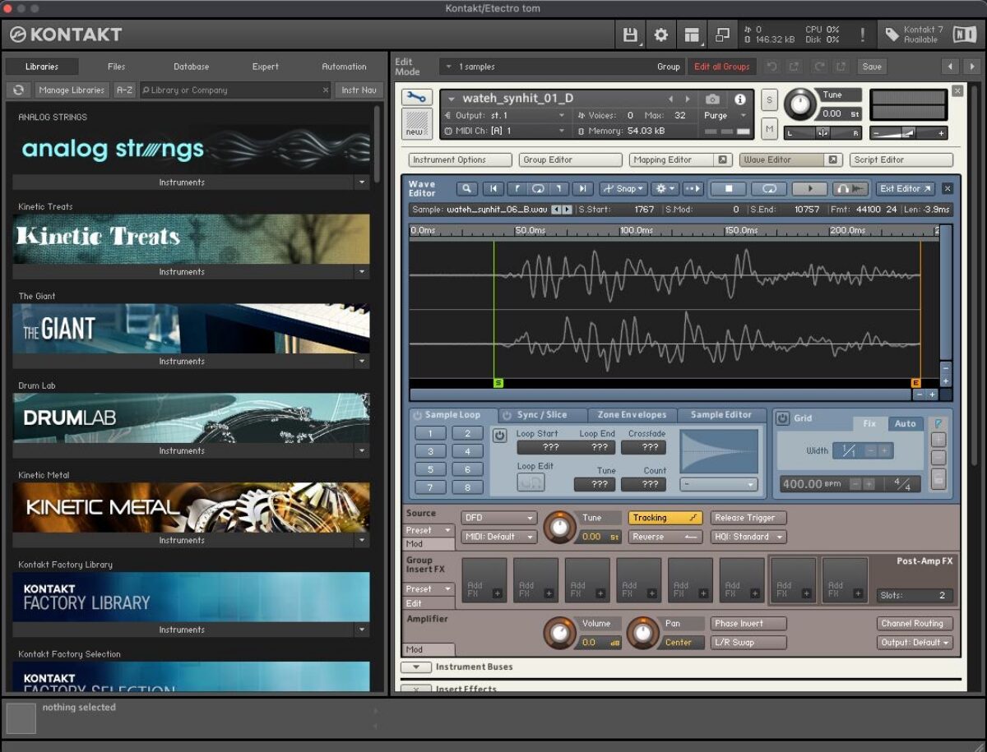The image size is (987, 752).
Task: Click the magnifier zoom tool in Wave Editor
Action: 466,188
